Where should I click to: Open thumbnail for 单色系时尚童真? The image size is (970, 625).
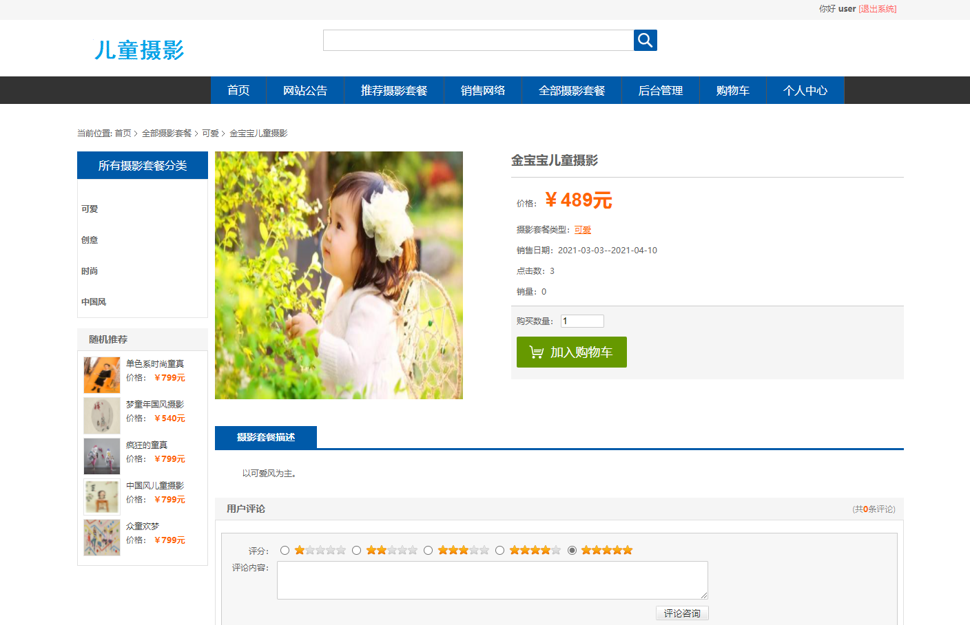102,375
